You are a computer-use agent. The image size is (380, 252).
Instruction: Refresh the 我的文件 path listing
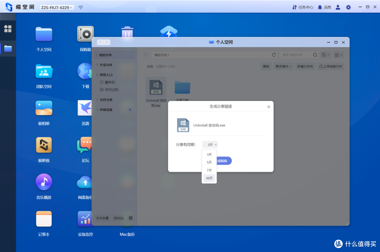click(274, 55)
